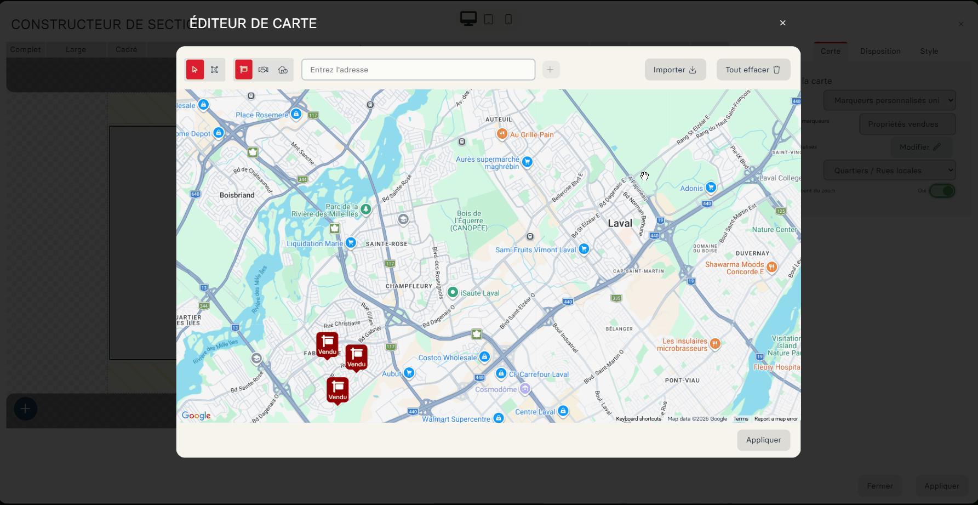The image size is (978, 505).
Task: Switch to tablet preview icon
Action: click(489, 20)
